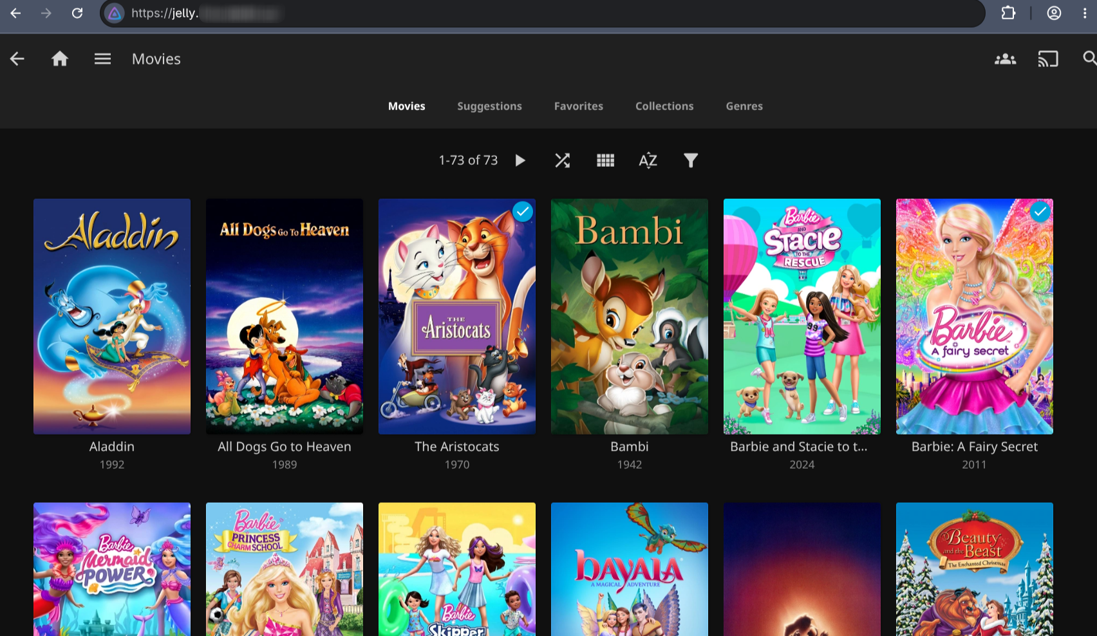Switch to the Movies tab
Viewport: 1097px width, 636px height.
coord(407,106)
